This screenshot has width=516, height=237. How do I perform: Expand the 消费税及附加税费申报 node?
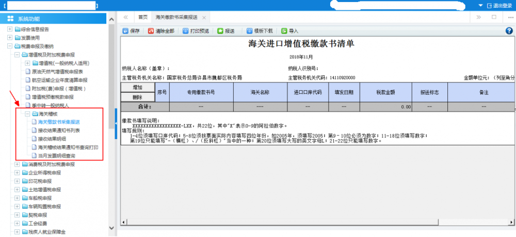pos(17,164)
